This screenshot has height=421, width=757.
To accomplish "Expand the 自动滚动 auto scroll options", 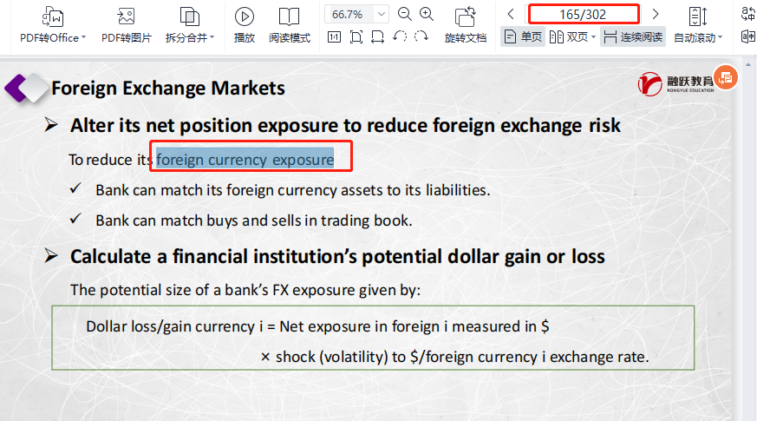I will [x=698, y=37].
